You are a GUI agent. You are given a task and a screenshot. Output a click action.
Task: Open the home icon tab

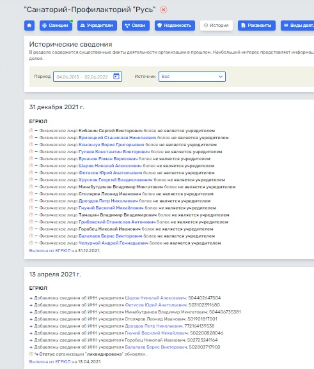pyautogui.click(x=29, y=26)
